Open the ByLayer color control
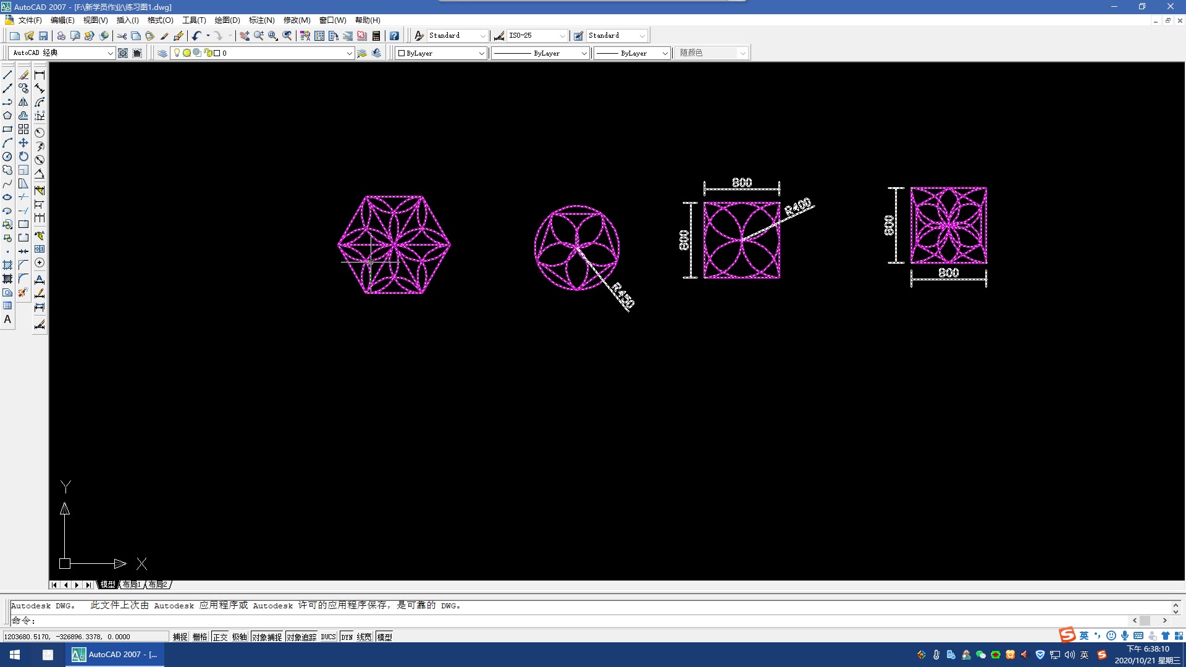Viewport: 1186px width, 667px height. 441,53
